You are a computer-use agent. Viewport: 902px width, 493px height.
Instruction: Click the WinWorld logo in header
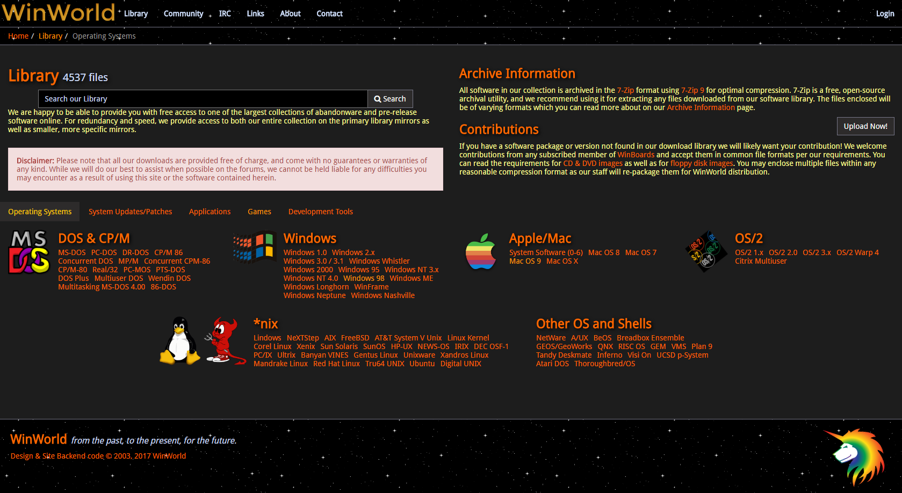(59, 12)
